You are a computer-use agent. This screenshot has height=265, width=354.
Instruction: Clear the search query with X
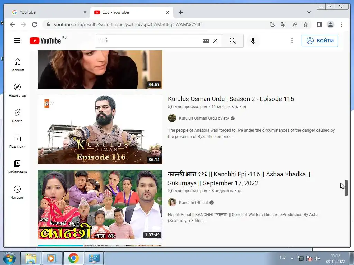215,41
